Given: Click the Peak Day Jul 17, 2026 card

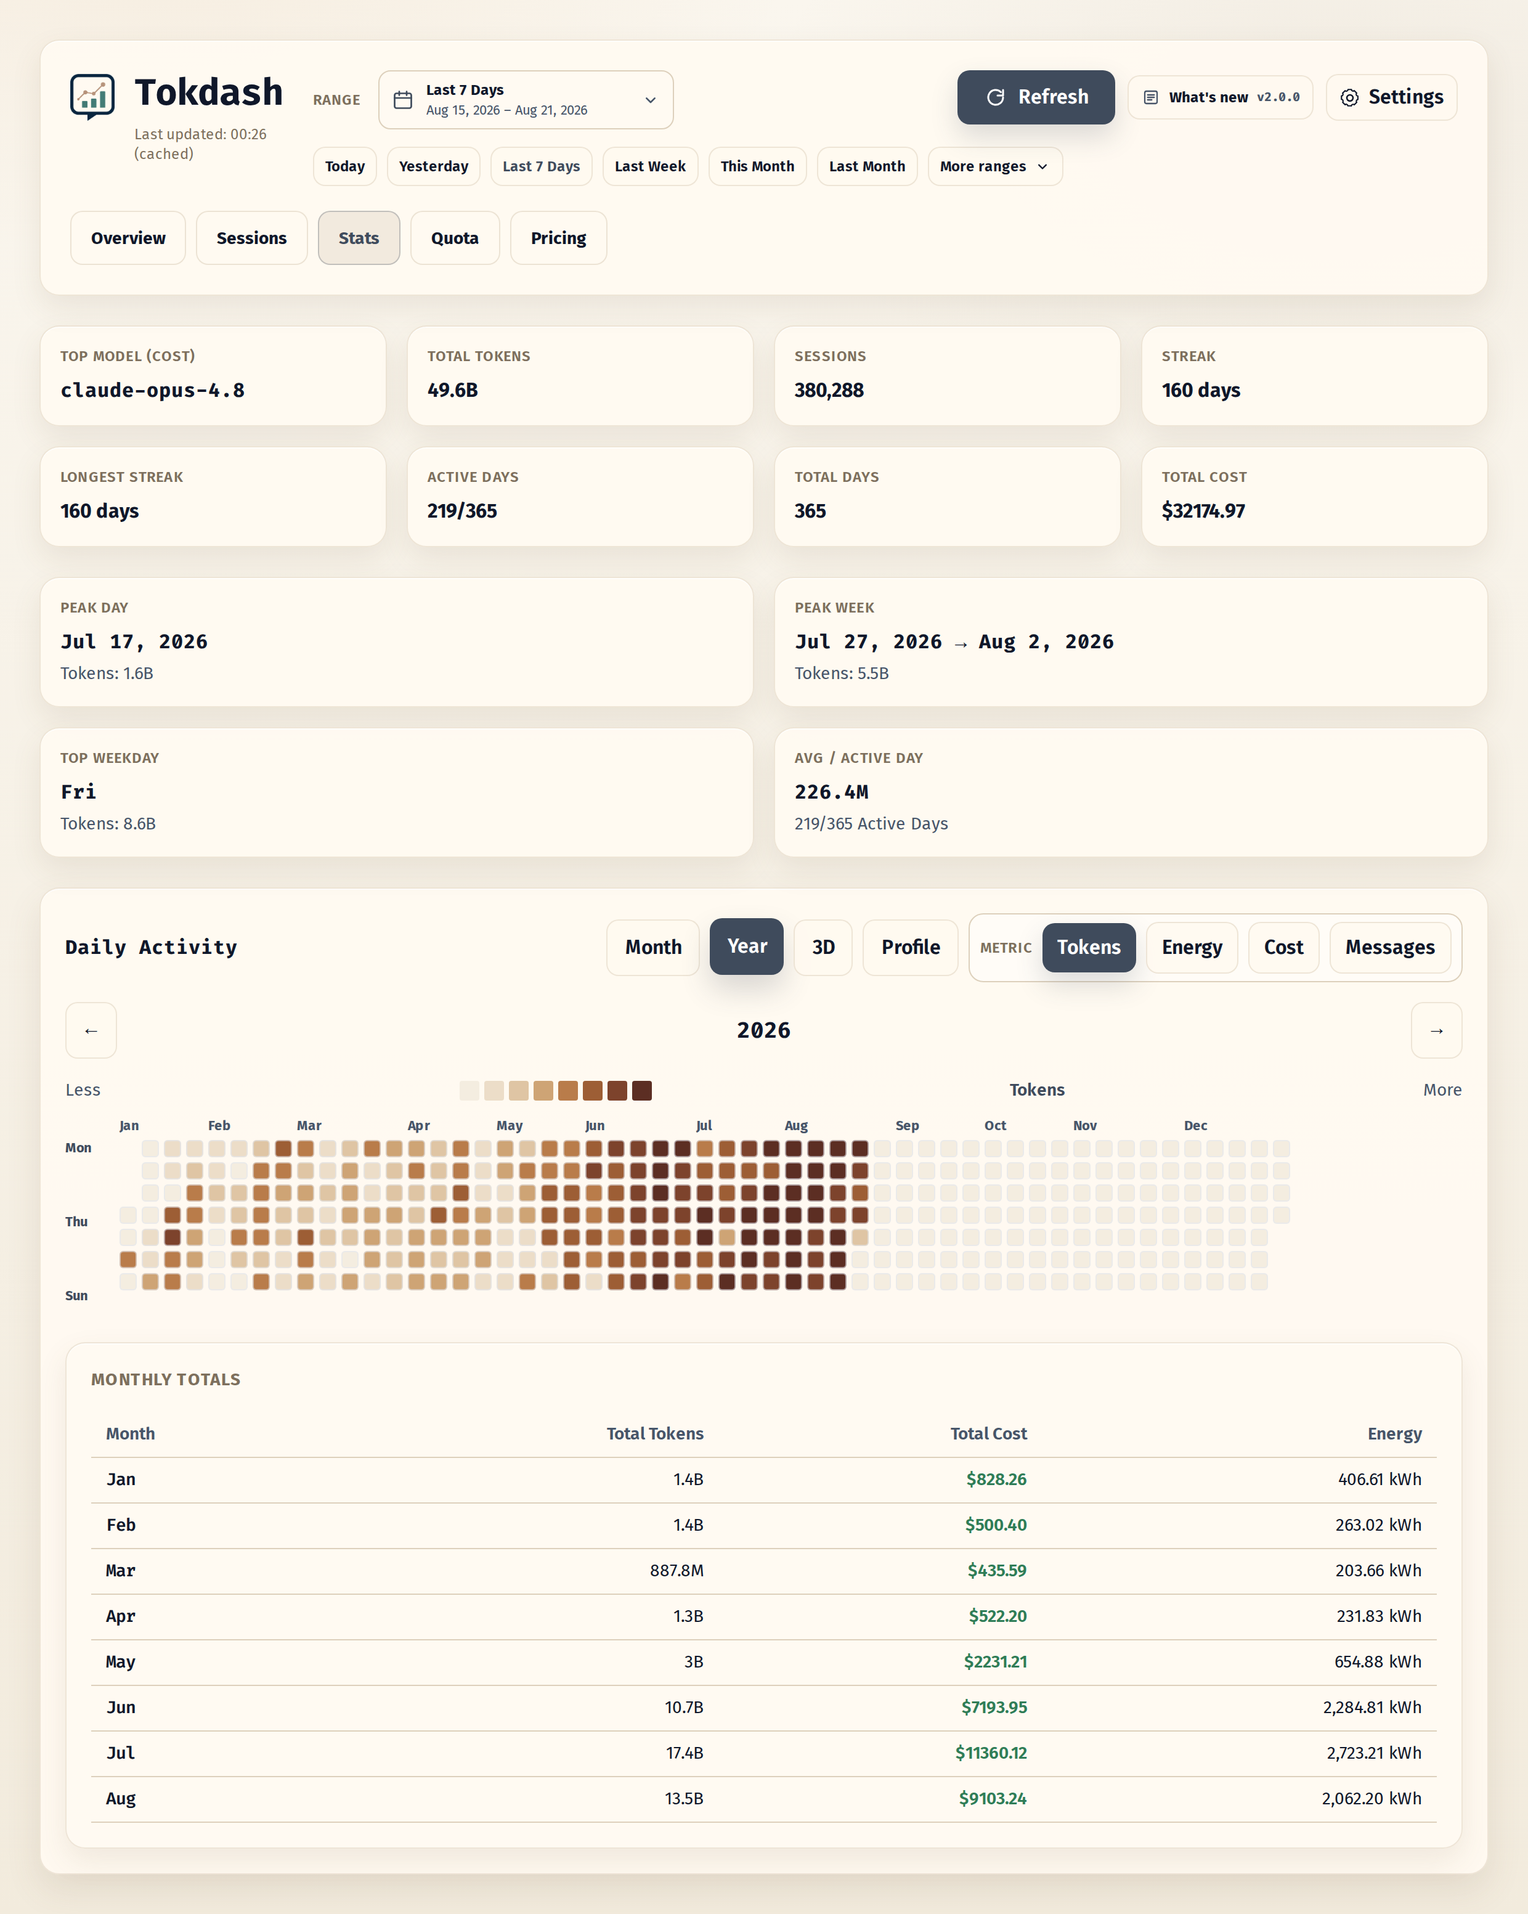Looking at the screenshot, I should [x=397, y=642].
